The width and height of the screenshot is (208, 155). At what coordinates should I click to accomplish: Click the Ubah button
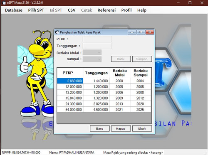[x=142, y=128]
